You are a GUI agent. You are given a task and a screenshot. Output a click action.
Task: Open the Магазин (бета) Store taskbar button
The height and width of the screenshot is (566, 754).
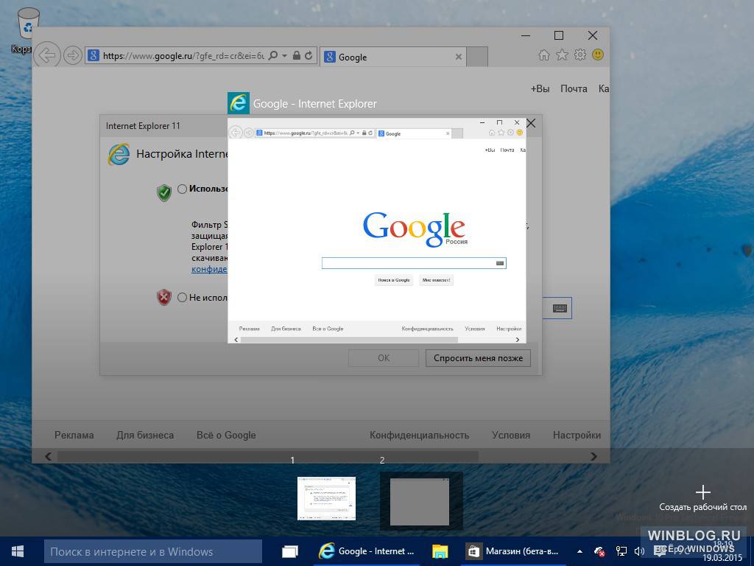pyautogui.click(x=513, y=551)
